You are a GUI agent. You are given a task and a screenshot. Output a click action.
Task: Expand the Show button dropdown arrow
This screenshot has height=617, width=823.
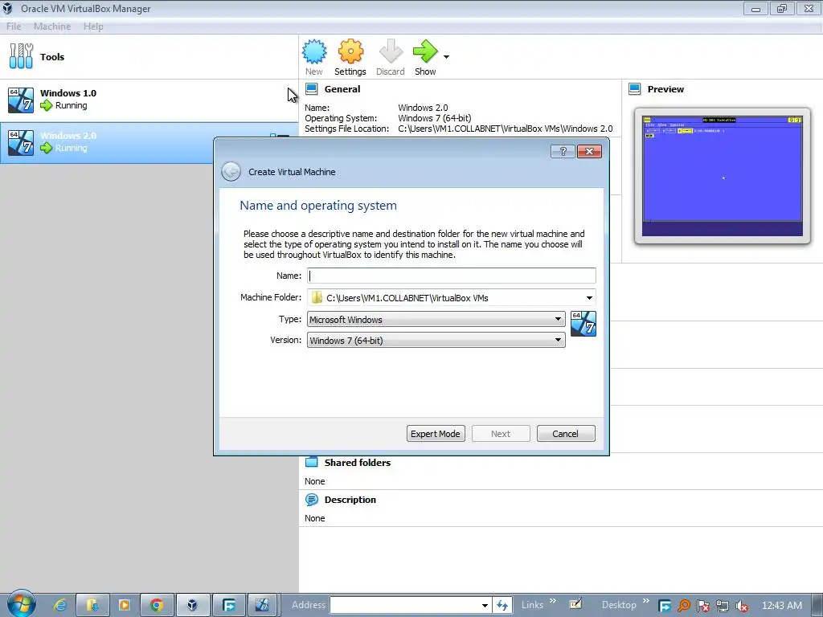[x=446, y=57]
